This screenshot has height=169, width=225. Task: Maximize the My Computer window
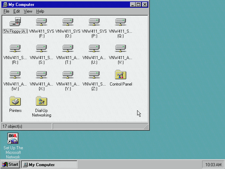coord(138,5)
